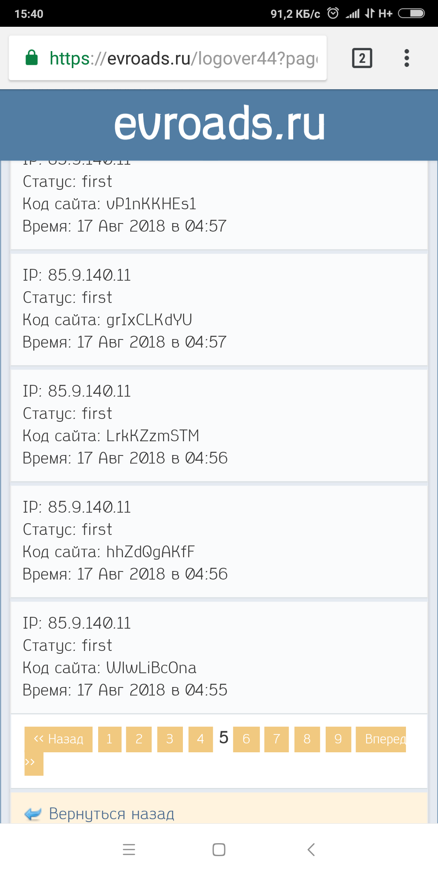
Task: Click the «Назад» previous page button
Action: pos(58,739)
